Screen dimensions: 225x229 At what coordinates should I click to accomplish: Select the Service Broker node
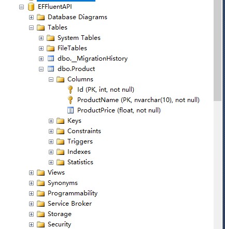(x=69, y=204)
